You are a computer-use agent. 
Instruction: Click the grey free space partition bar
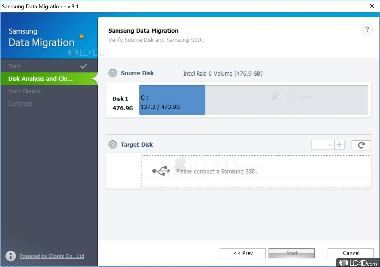click(x=287, y=100)
